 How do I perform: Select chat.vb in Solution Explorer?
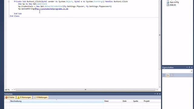pyautogui.click(x=172, y=5)
